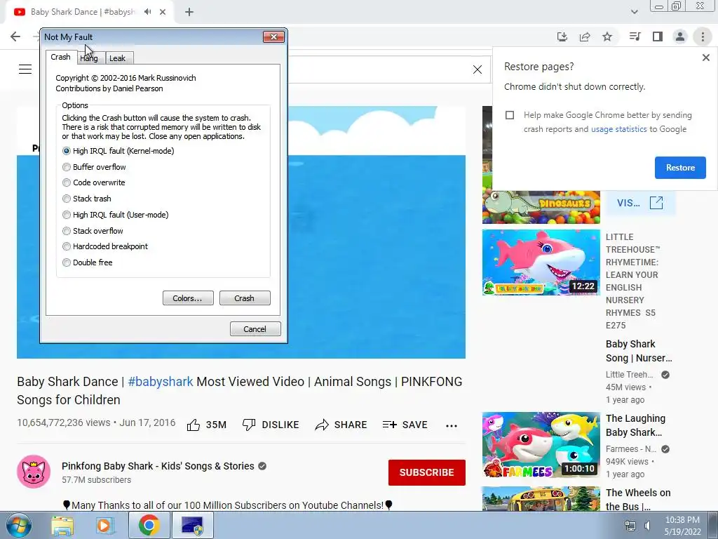Screen dimensions: 718x539
Task: Click the 10,654,772,236 views text
Action: click(x=64, y=422)
